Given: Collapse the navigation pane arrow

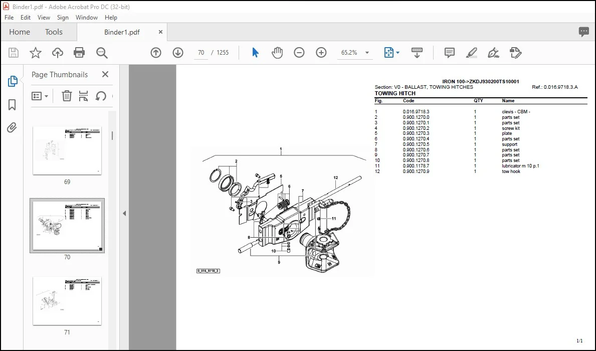Looking at the screenshot, I should tap(124, 213).
